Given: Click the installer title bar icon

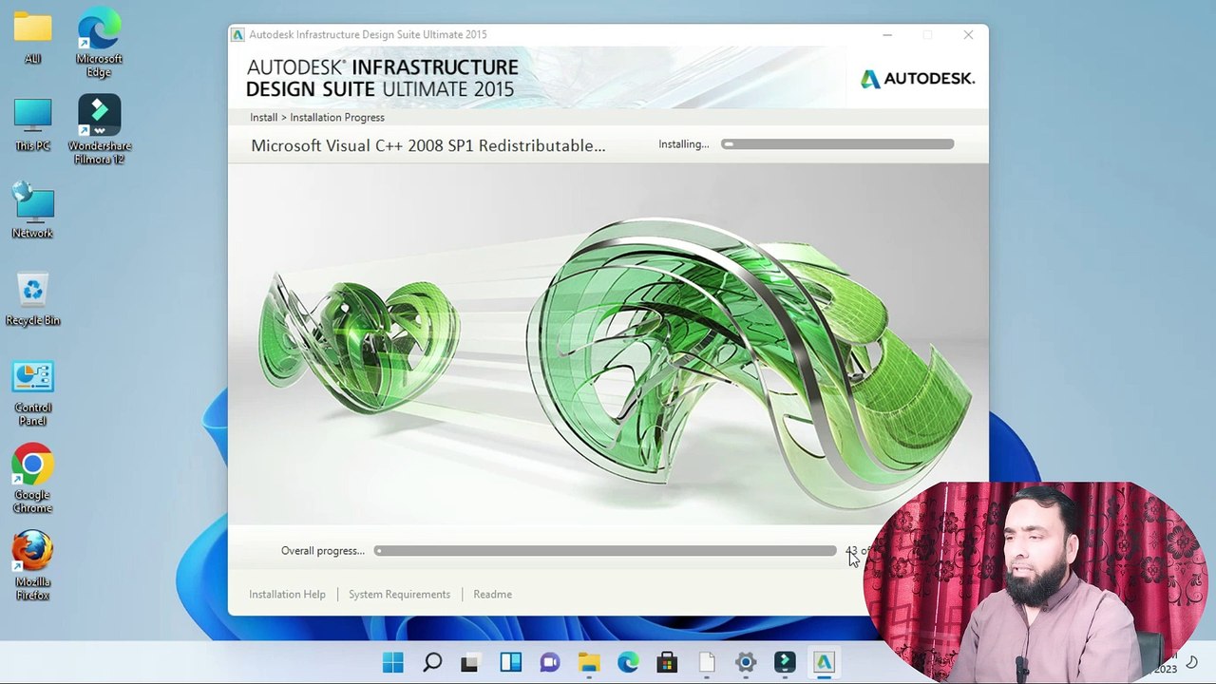Looking at the screenshot, I should [238, 35].
